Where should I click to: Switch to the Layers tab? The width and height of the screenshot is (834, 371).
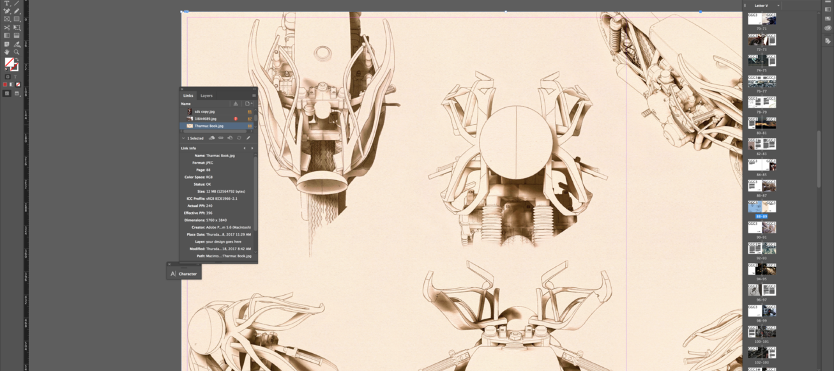(206, 96)
